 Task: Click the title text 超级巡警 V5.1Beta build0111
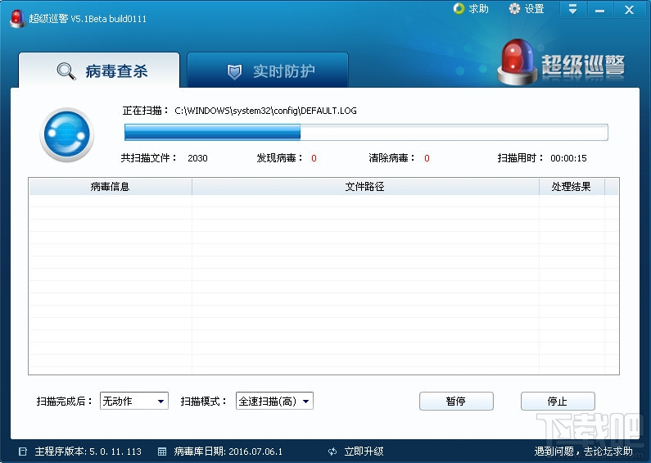88,19
